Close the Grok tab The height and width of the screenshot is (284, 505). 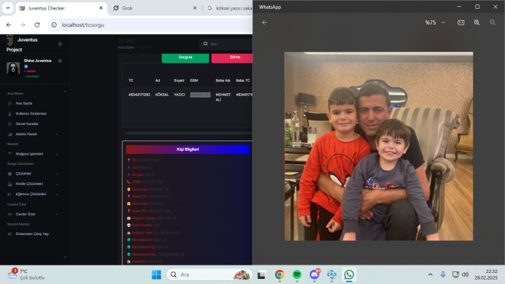194,8
